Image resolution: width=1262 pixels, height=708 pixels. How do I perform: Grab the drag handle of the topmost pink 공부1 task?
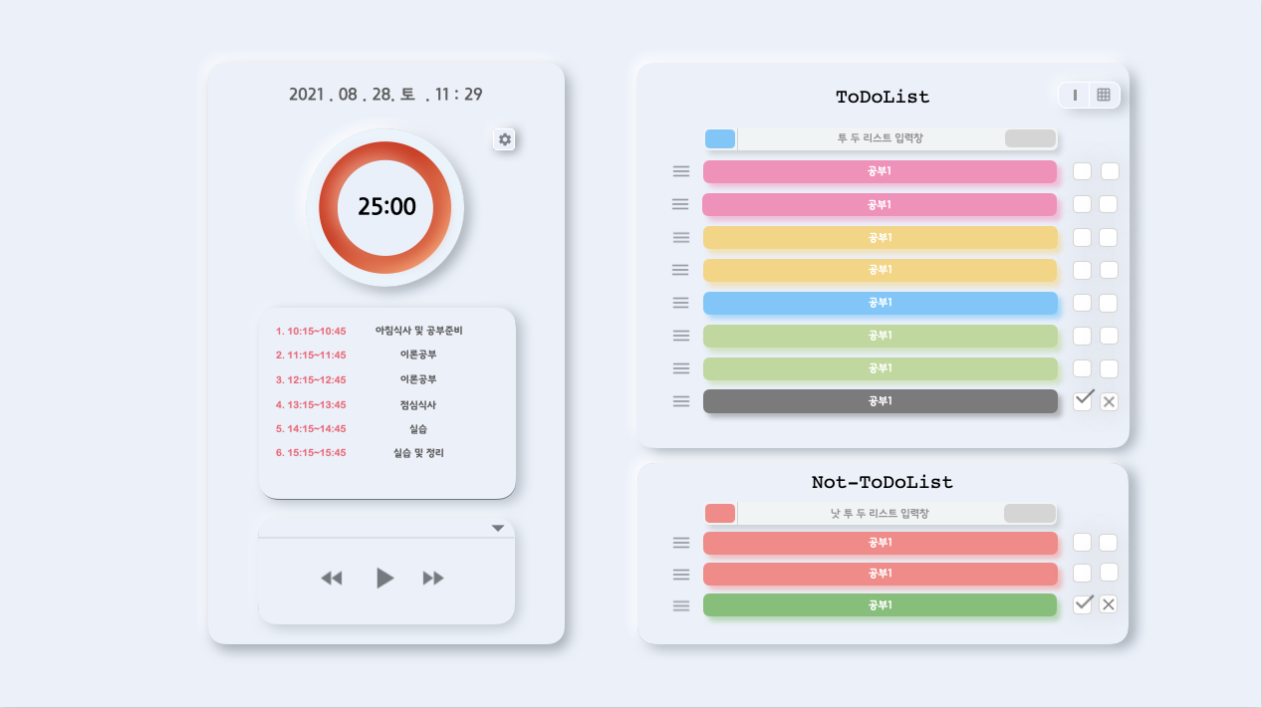[681, 171]
